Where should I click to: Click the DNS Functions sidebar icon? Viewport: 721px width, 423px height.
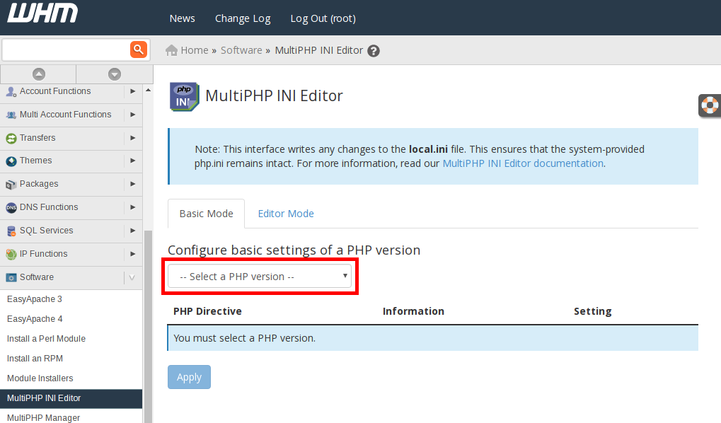pos(11,207)
